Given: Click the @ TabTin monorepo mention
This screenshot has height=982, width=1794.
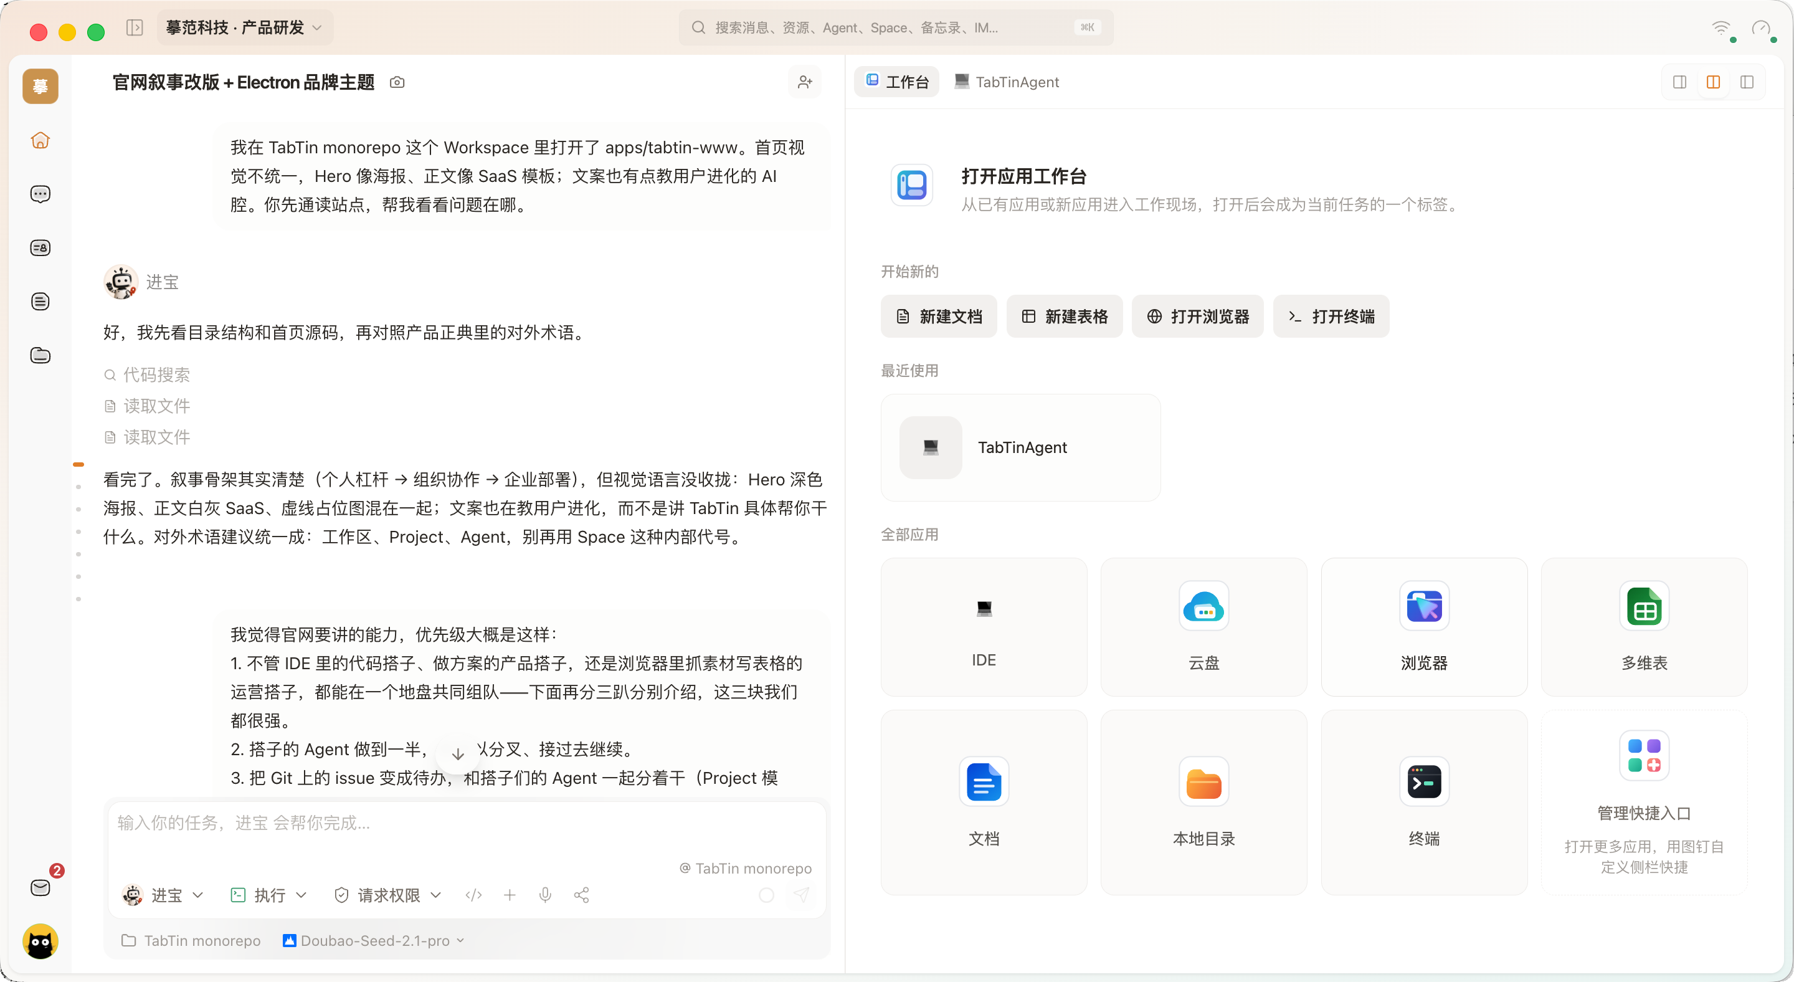Looking at the screenshot, I should pyautogui.click(x=745, y=868).
